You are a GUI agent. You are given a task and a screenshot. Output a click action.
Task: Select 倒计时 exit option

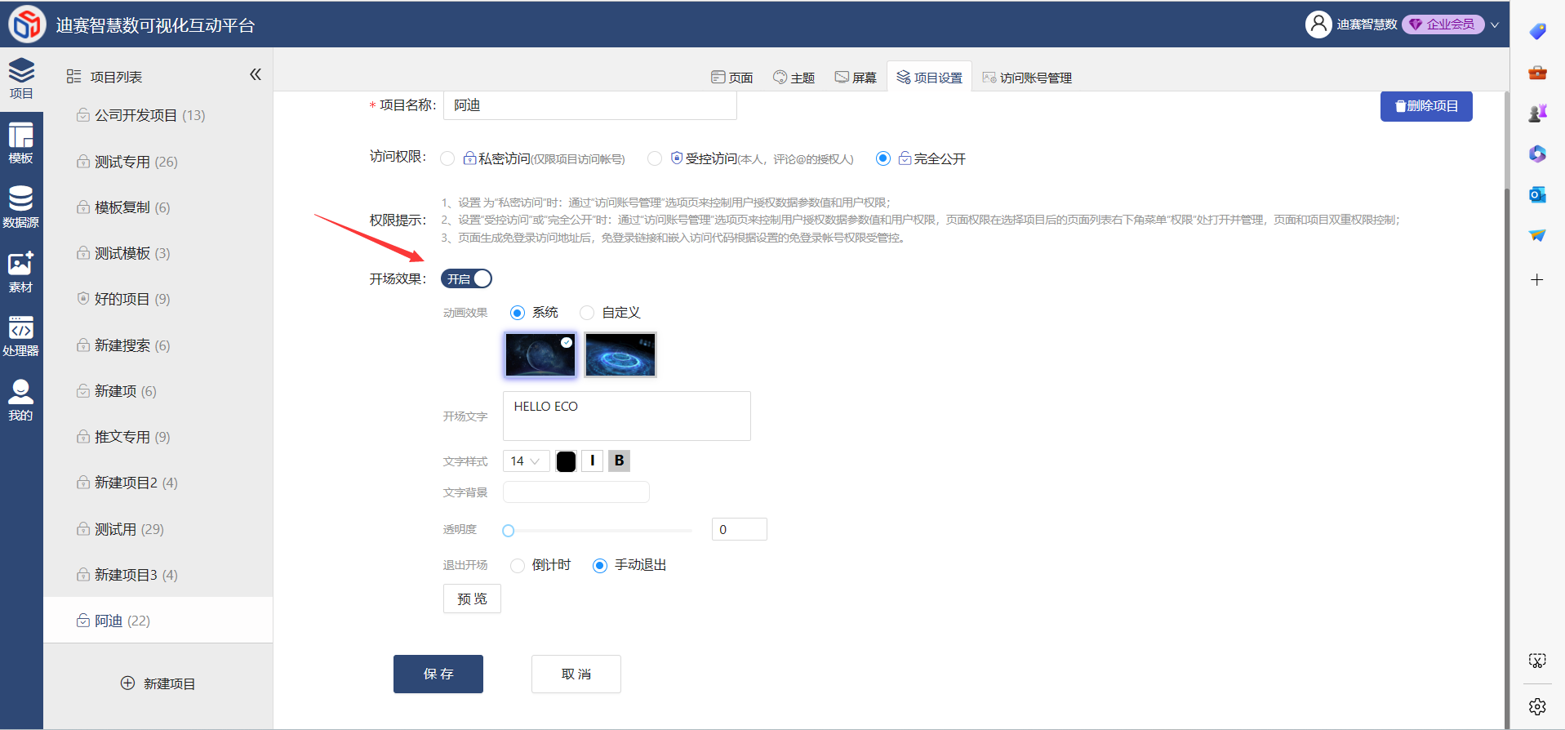[x=518, y=565]
